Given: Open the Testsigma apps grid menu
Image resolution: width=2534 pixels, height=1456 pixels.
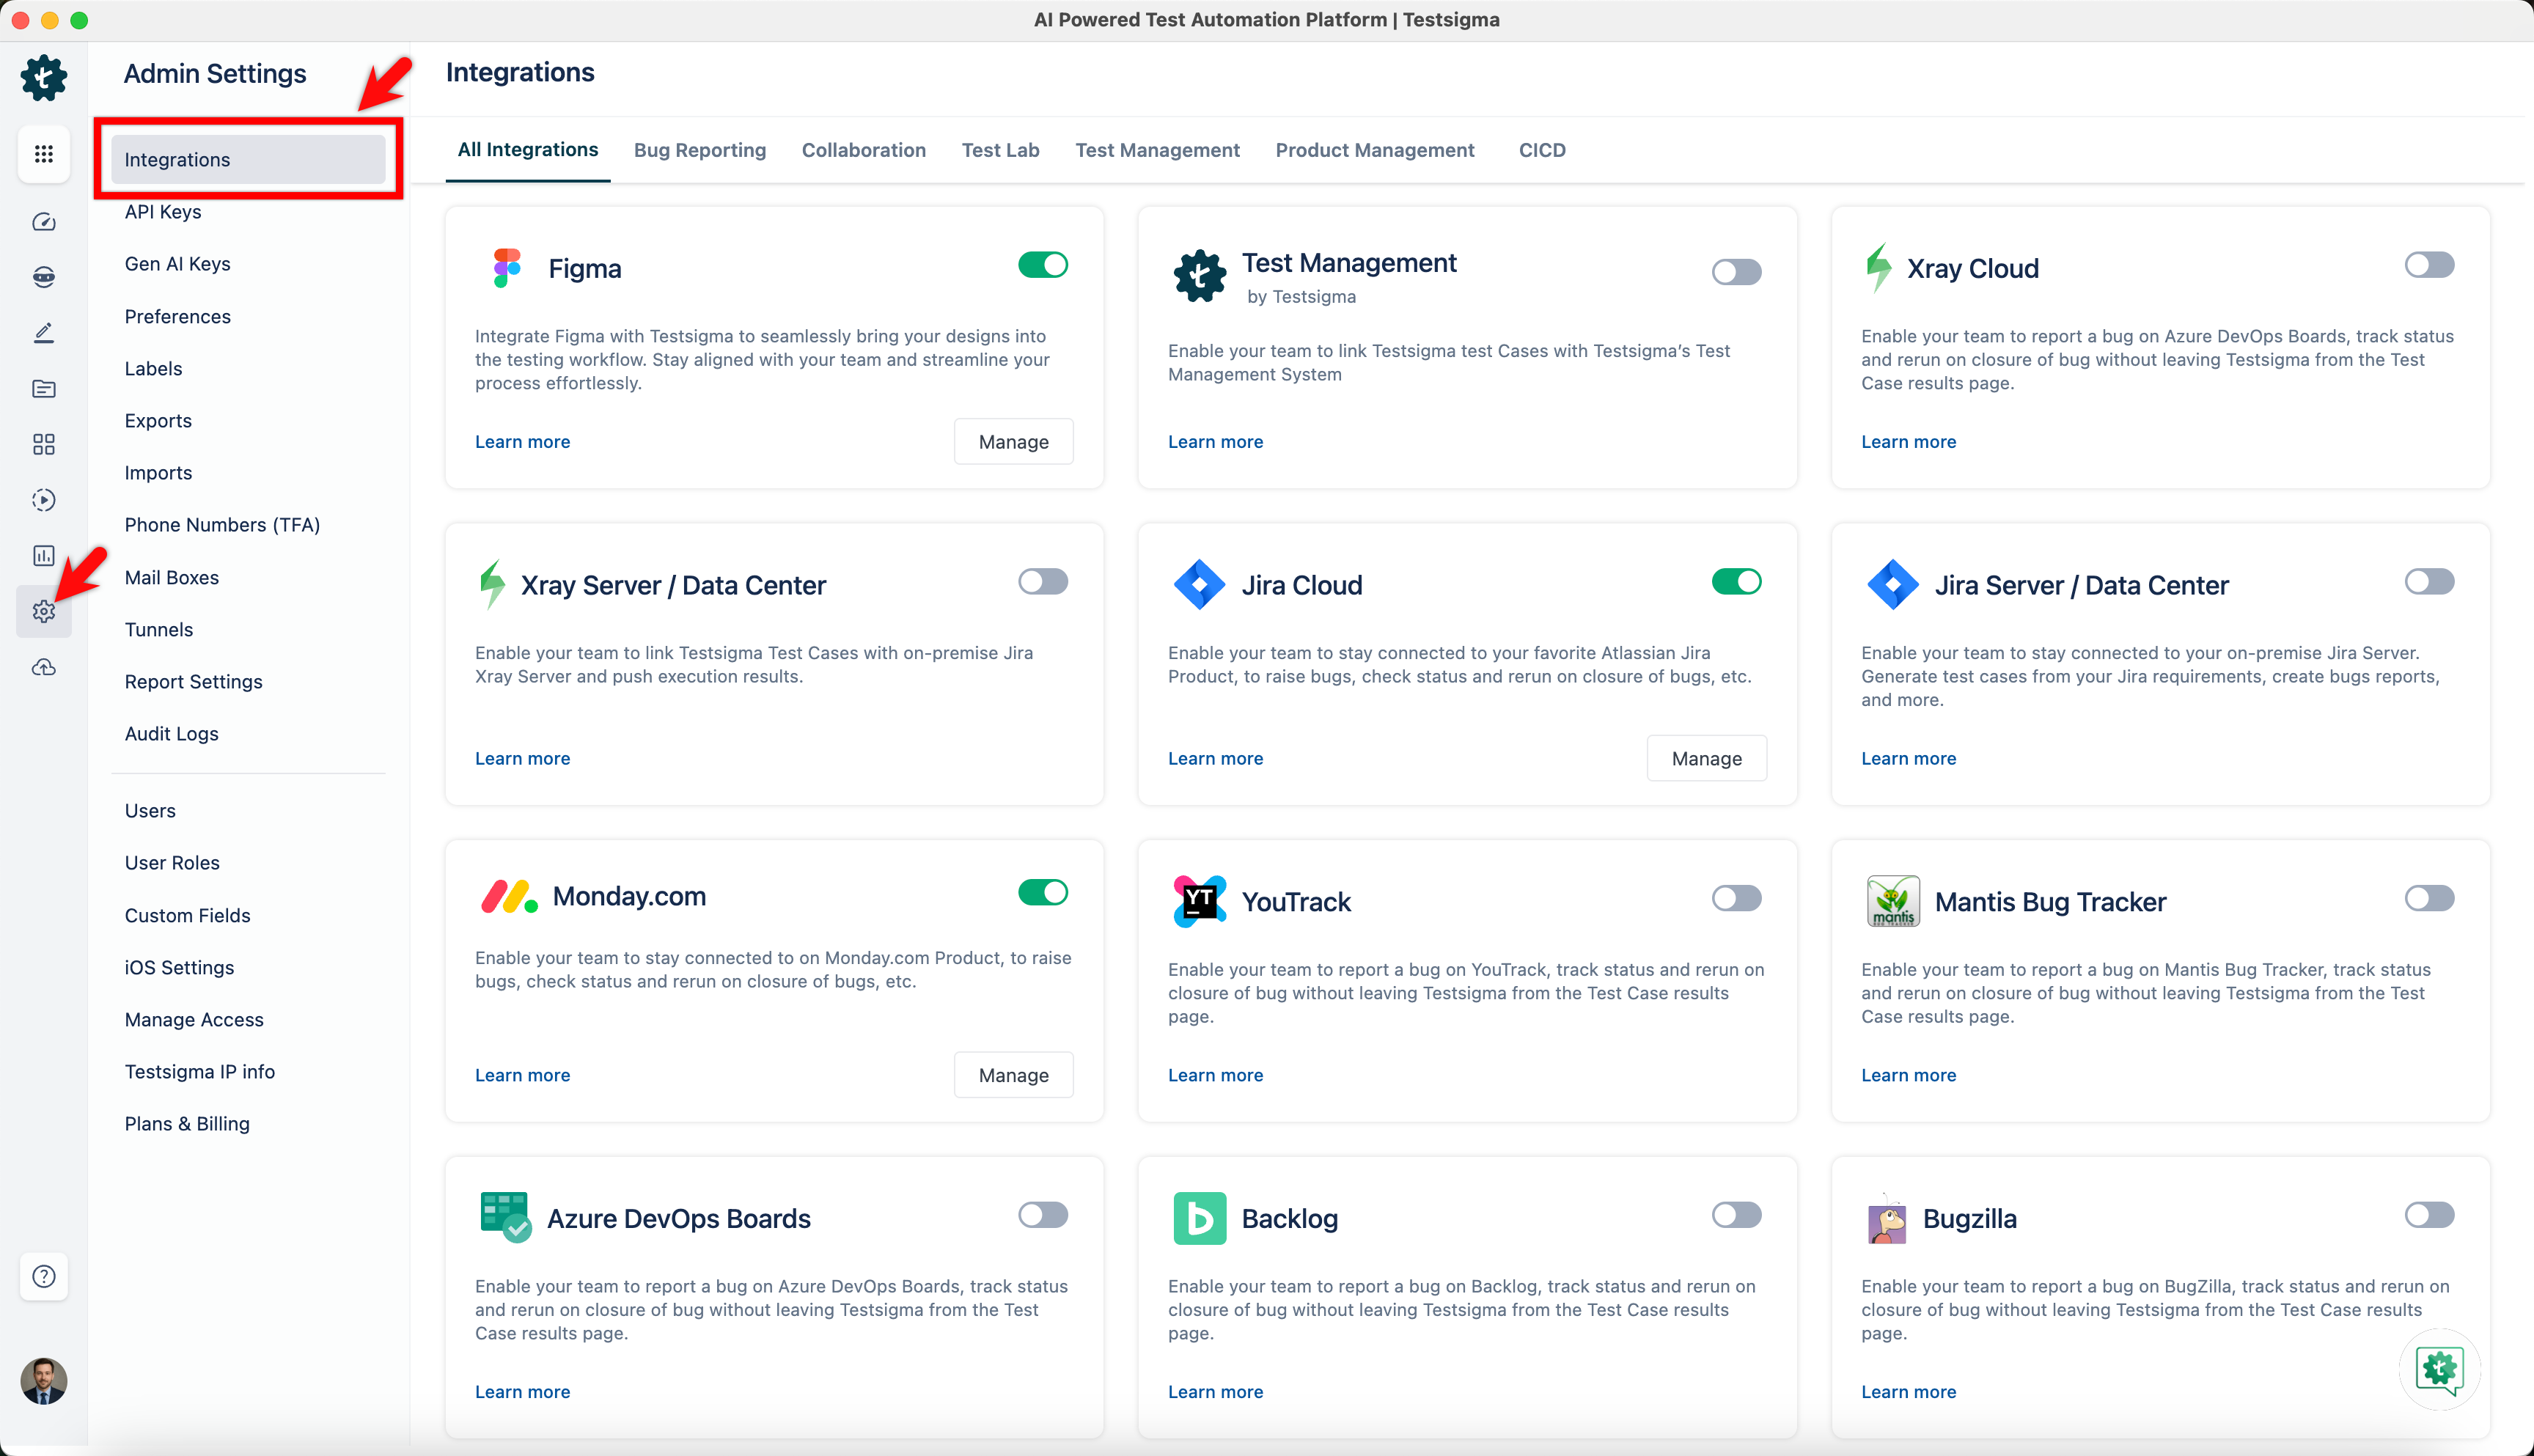Looking at the screenshot, I should 44,154.
